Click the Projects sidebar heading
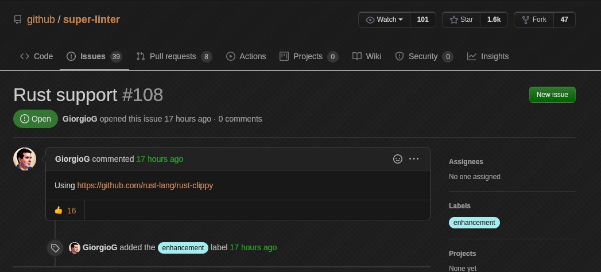The image size is (601, 272). [x=462, y=254]
